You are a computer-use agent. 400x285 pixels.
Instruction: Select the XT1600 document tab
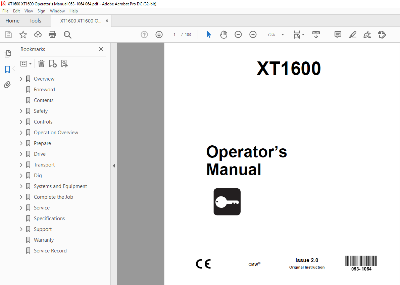[x=81, y=21]
